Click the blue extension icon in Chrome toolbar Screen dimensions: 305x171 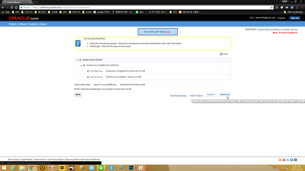pyautogui.click(x=292, y=7)
